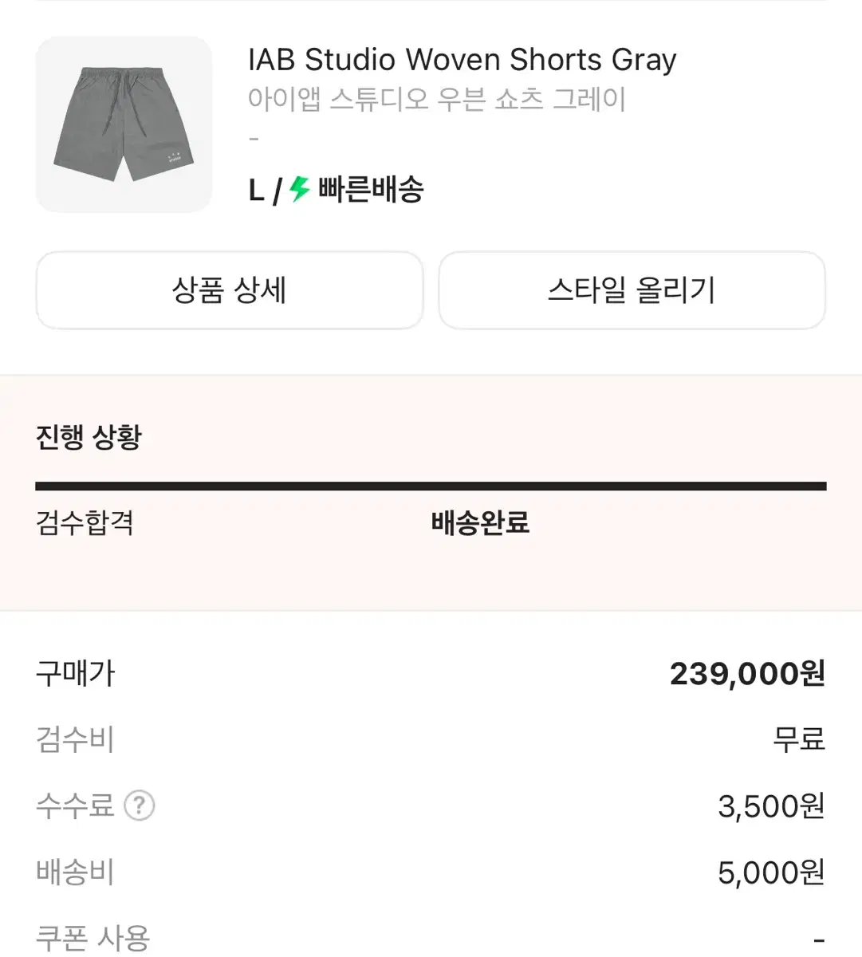862x957 pixels.
Task: Tap the 수수료 fee label
Action: [x=76, y=805]
